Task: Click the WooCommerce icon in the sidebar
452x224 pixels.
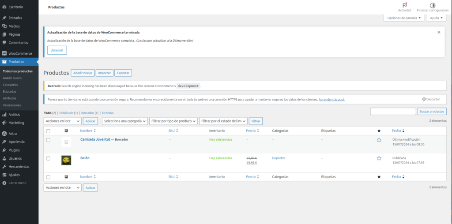Action: (4, 53)
